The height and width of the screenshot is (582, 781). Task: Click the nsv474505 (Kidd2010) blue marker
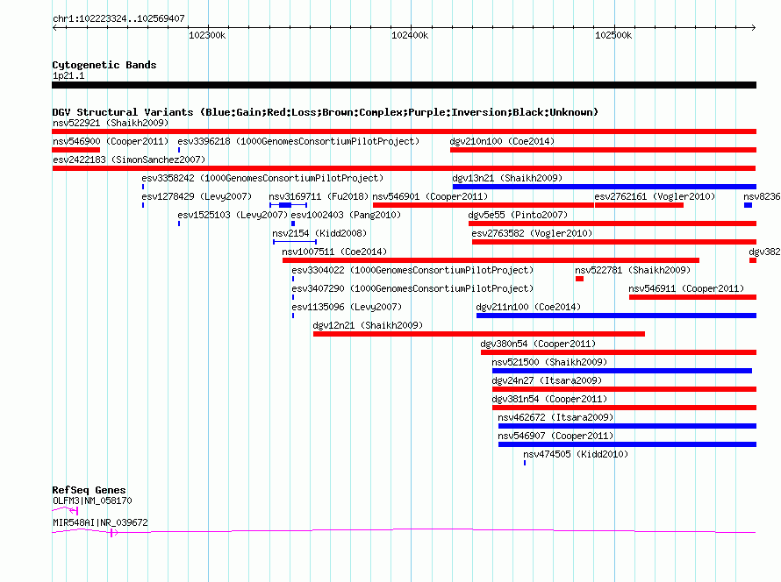pos(525,463)
